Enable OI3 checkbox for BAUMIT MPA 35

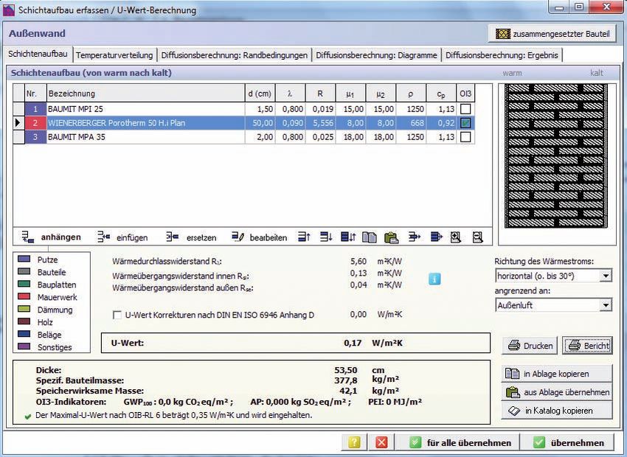[465, 137]
